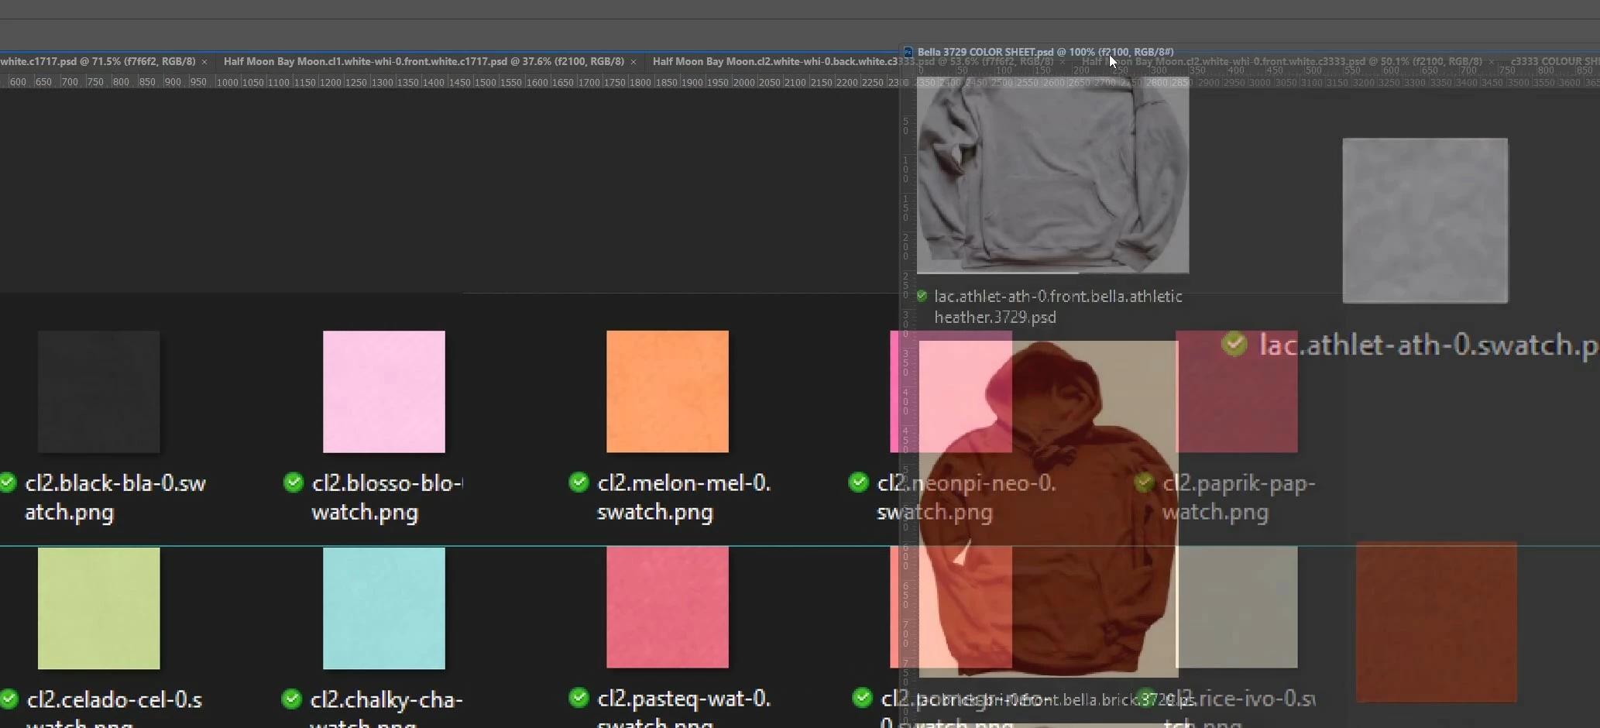Click file name cl2.chalky-cha- swatch
Image resolution: width=1600 pixels, height=728 pixels.
pyautogui.click(x=386, y=708)
